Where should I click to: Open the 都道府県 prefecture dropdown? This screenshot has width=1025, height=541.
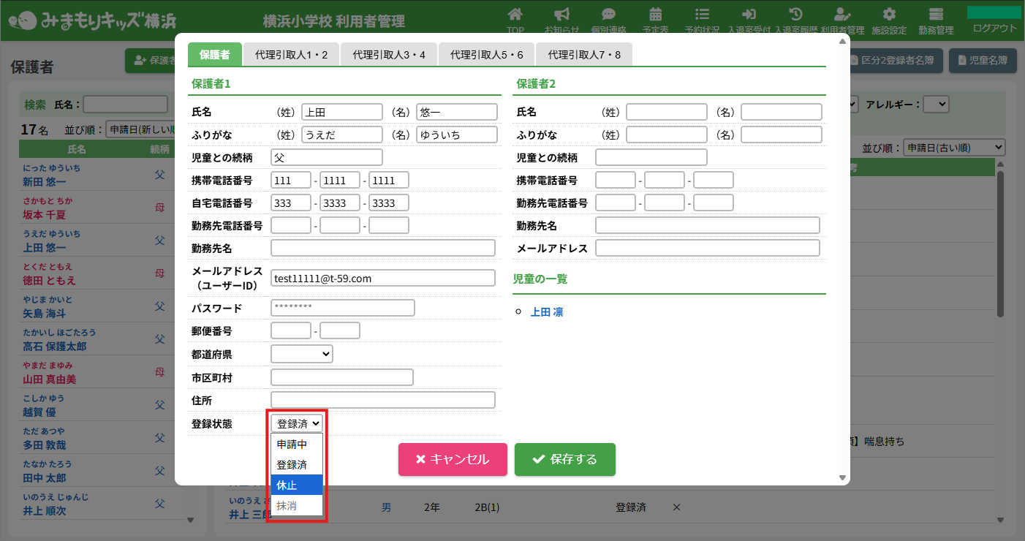pyautogui.click(x=302, y=354)
